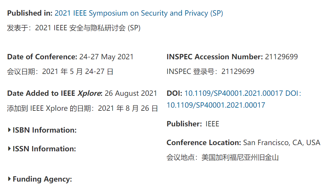Click the Chinese translation line starting with 发表于
The image size is (333, 190).
click(x=74, y=28)
